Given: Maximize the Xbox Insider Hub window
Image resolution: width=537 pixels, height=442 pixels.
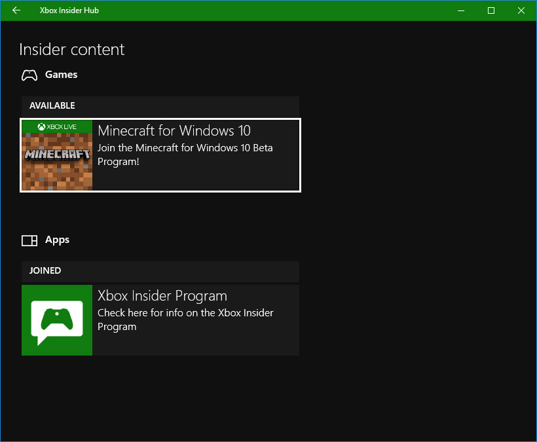Looking at the screenshot, I should tap(491, 10).
